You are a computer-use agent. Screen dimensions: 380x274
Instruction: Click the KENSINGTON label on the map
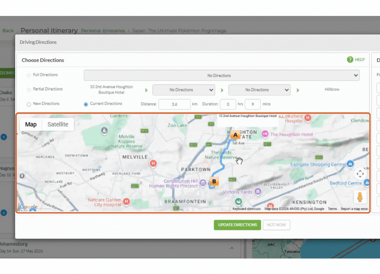pos(309,202)
